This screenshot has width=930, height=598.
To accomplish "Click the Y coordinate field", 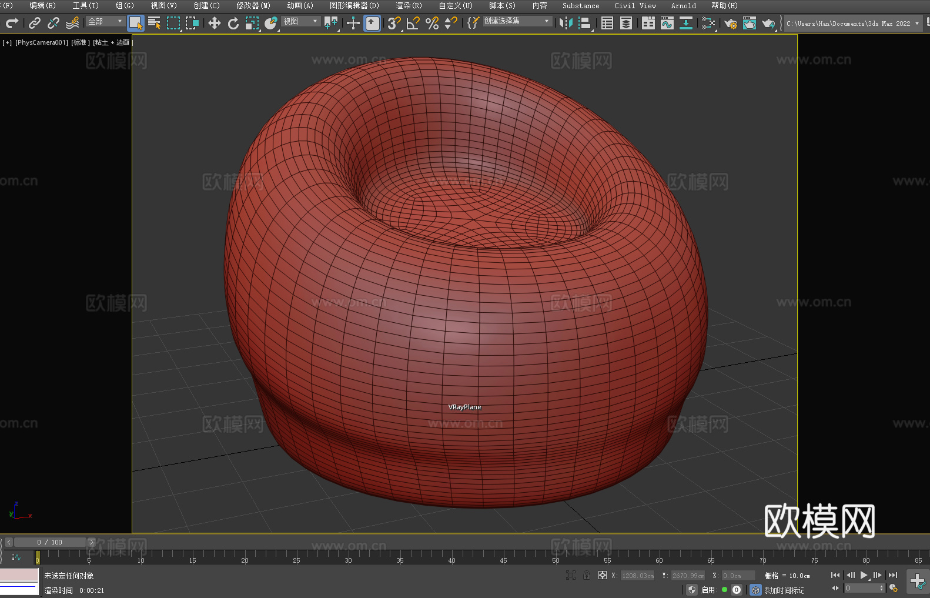I will pyautogui.click(x=688, y=576).
